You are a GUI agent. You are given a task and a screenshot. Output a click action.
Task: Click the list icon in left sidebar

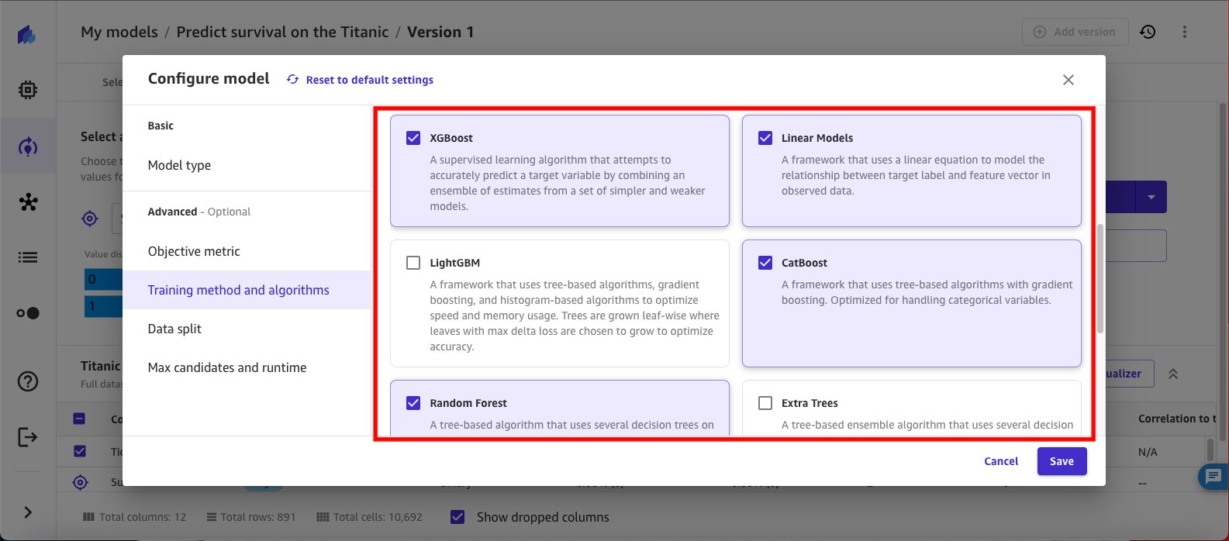click(28, 257)
